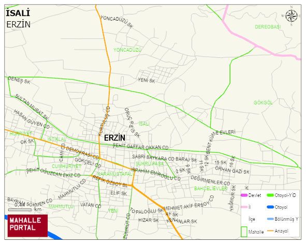Click the 2 SK street label

181,171
